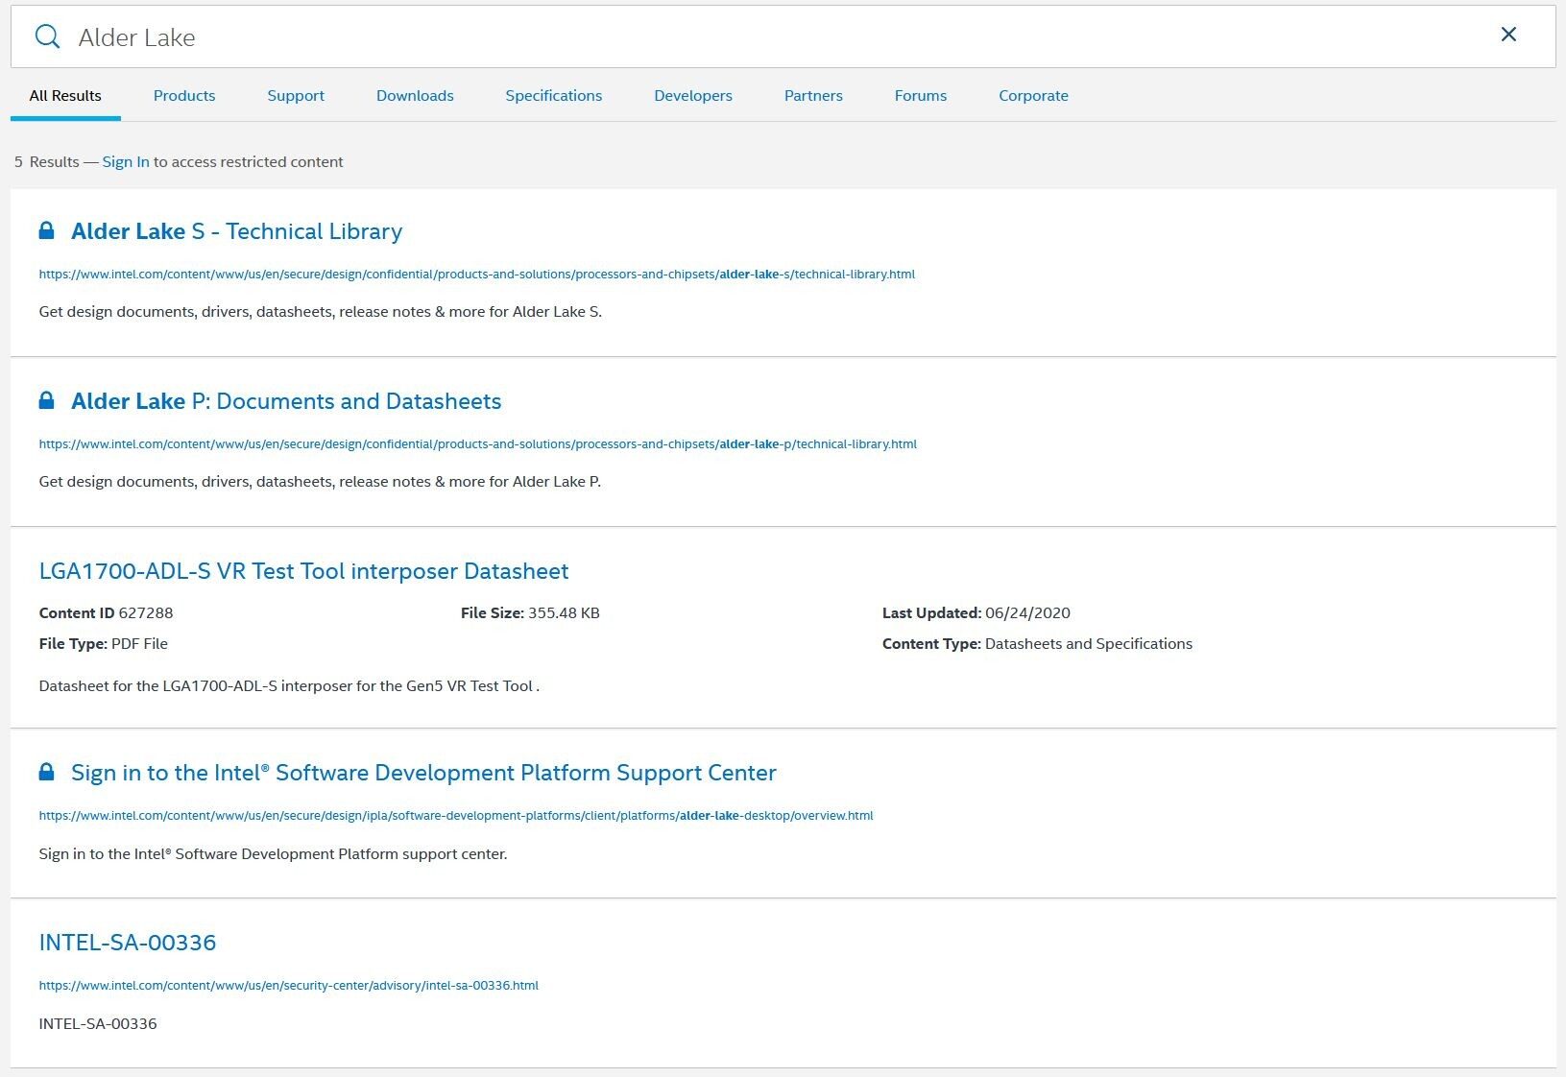The image size is (1566, 1077).
Task: Select the Partners tab
Action: pyautogui.click(x=813, y=96)
